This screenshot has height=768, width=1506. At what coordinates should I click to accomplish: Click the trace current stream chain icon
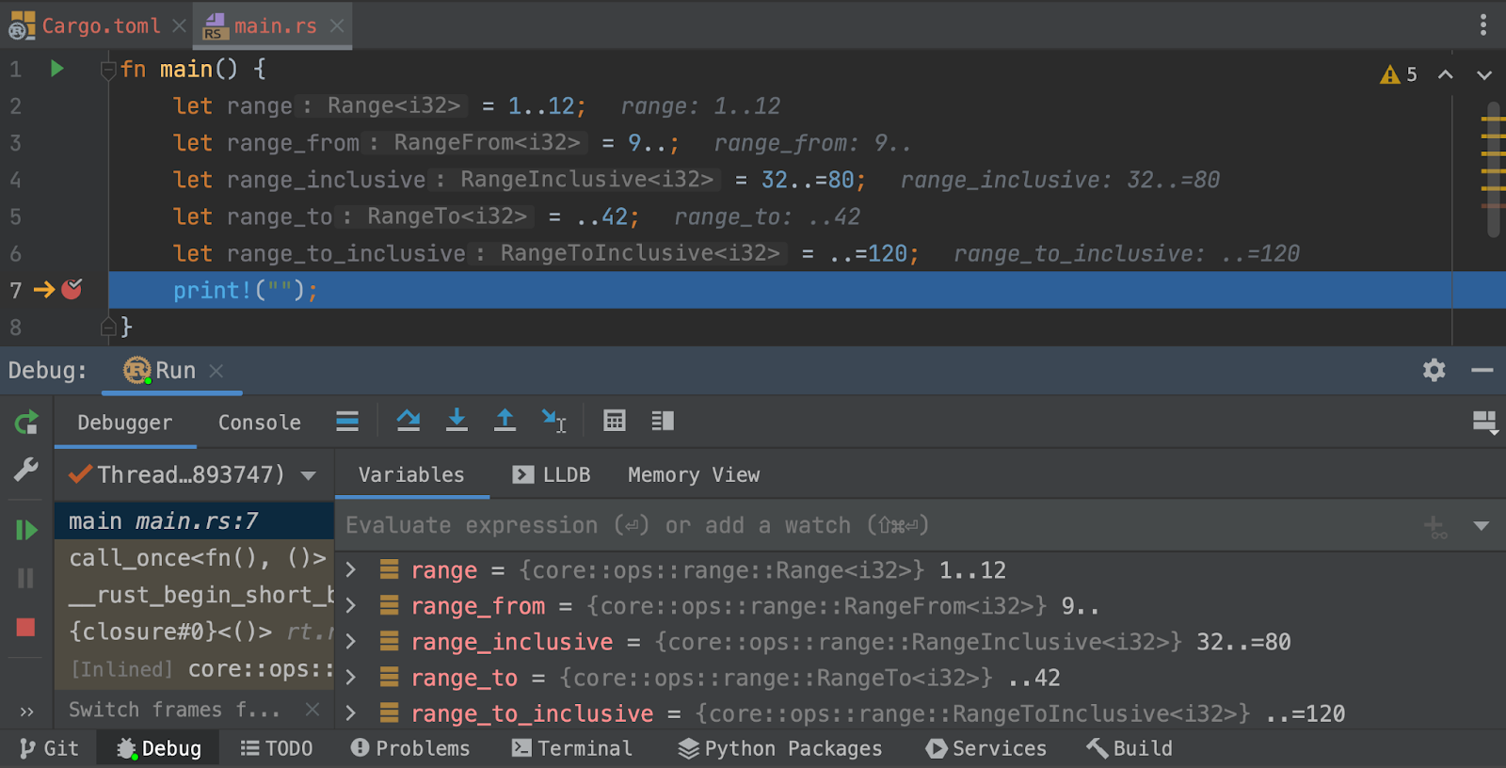coord(663,421)
